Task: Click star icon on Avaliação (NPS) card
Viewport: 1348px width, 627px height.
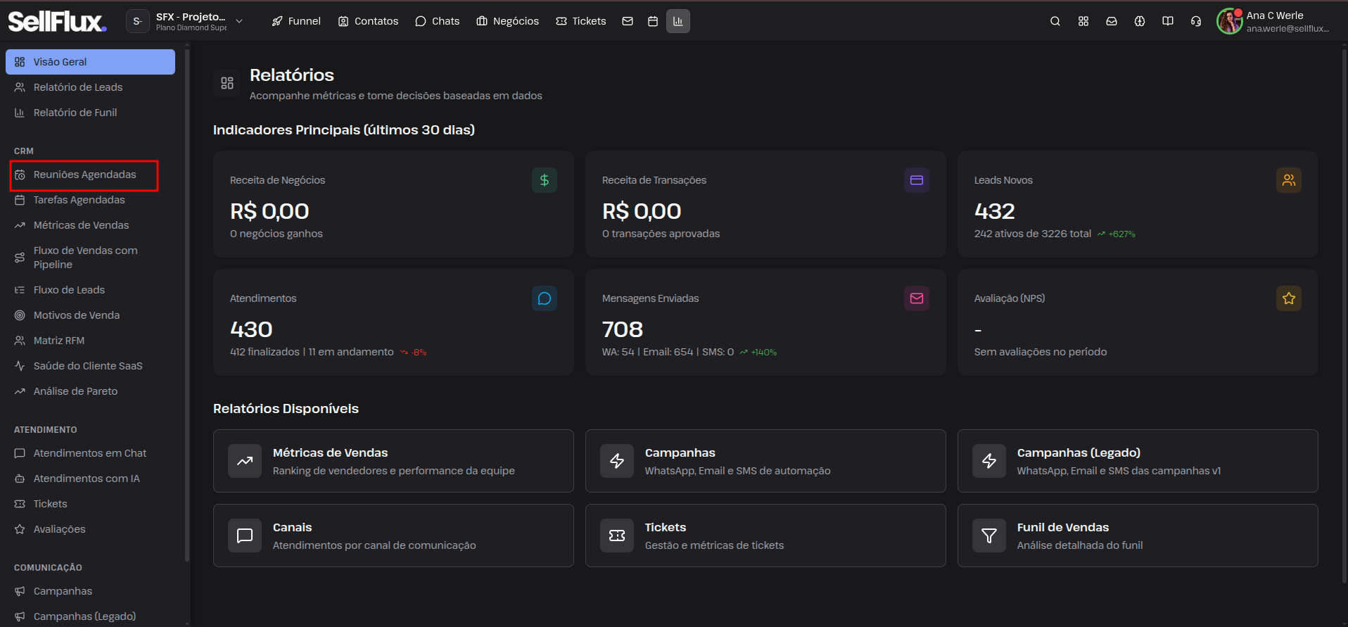Action: [1289, 298]
